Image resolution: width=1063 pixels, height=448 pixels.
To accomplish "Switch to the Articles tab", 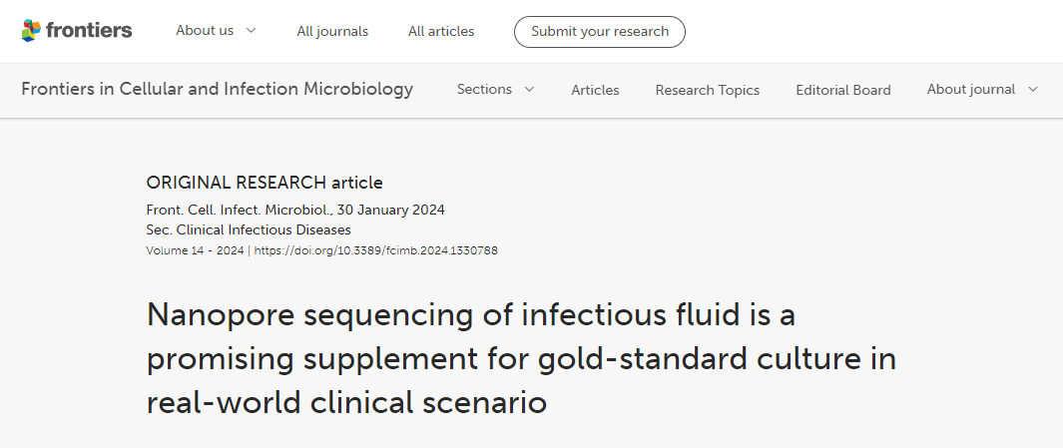I will click(595, 90).
